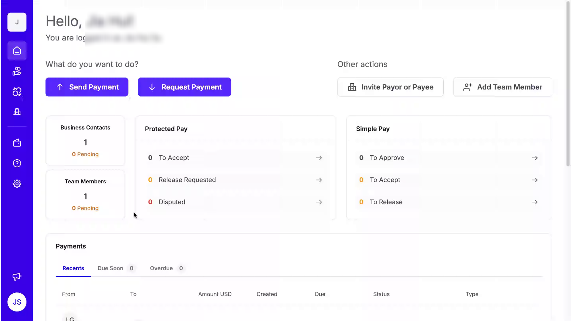Viewport: 571px width, 321px height.
Task: Open the wallet sidebar icon
Action: click(17, 143)
